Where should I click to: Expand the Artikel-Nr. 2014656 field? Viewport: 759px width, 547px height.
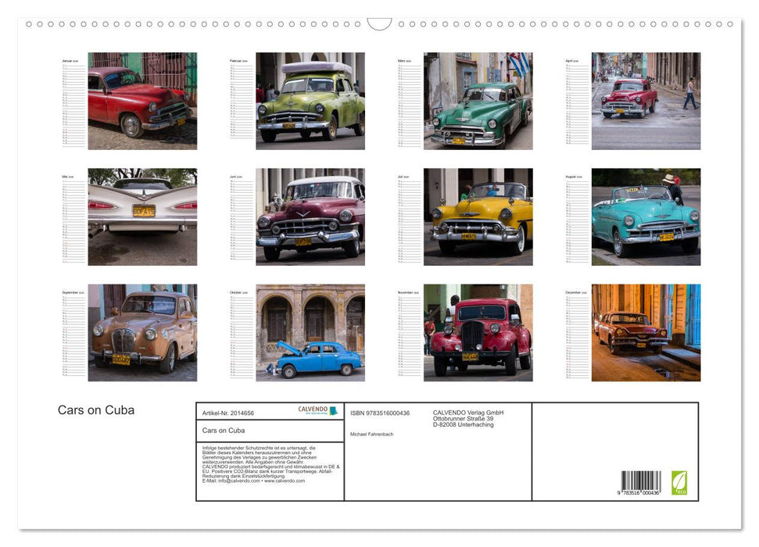pos(230,413)
